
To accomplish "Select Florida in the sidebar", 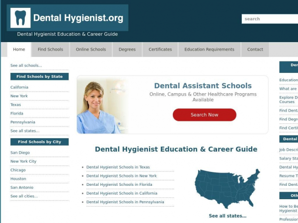I will tap(17, 113).
